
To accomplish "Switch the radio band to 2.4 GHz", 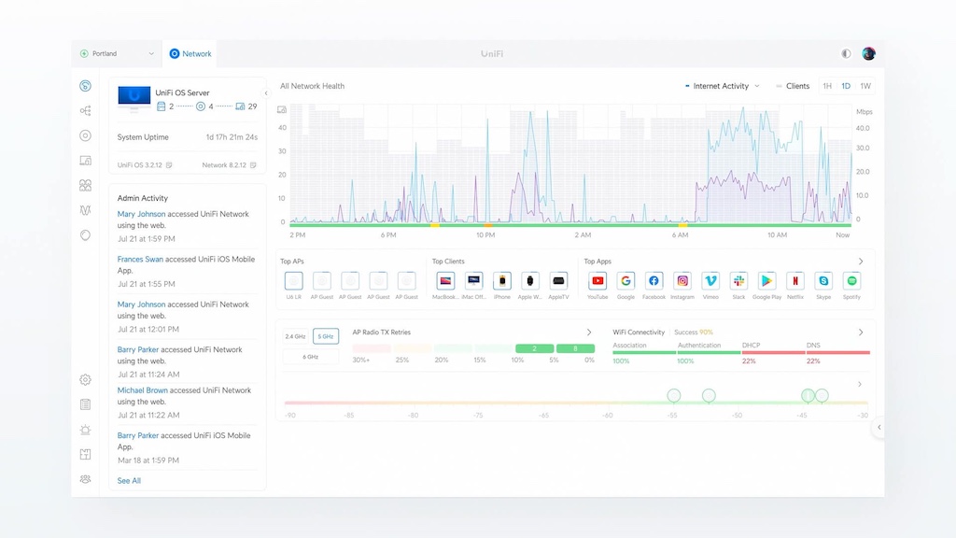I will tap(297, 335).
